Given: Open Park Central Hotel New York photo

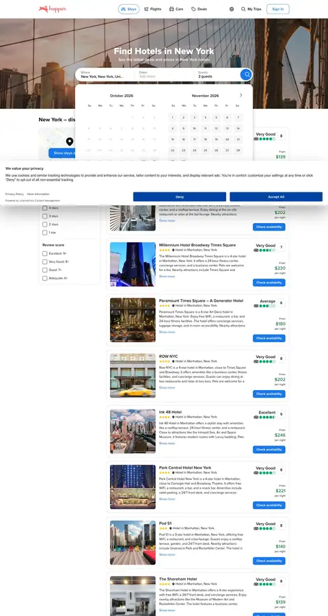Looking at the screenshot, I should pos(133,487).
